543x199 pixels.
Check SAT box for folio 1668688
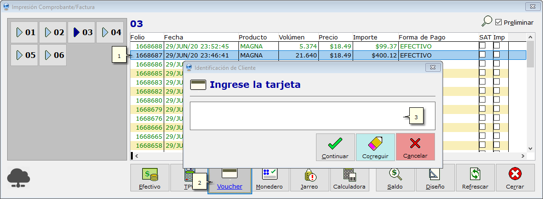click(482, 46)
